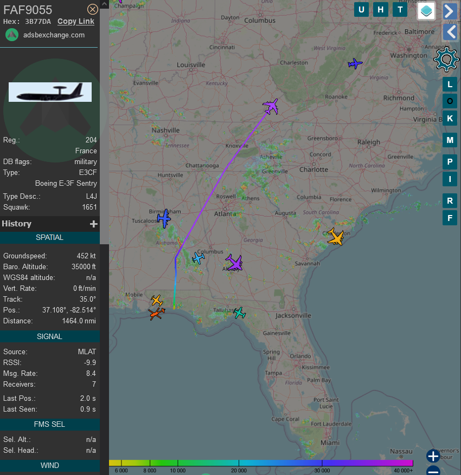Click the Distance value 1464.0 nmi
461x475 pixels.
tap(79, 321)
